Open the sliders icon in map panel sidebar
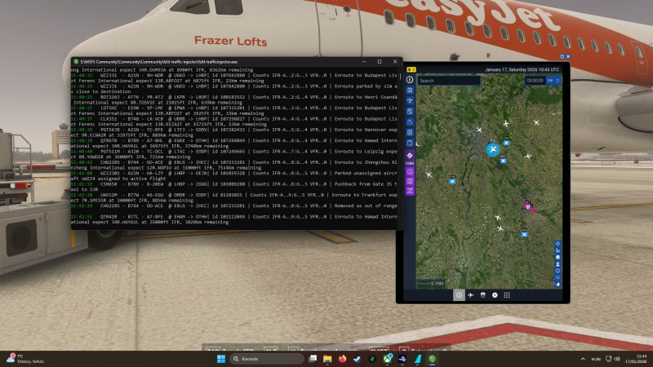The width and height of the screenshot is (653, 367). [x=410, y=91]
